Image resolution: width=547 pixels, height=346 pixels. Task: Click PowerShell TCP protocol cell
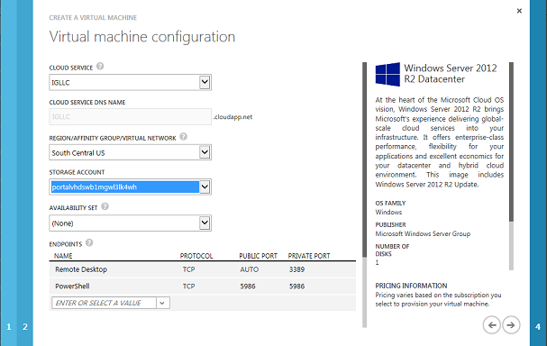coord(188,286)
